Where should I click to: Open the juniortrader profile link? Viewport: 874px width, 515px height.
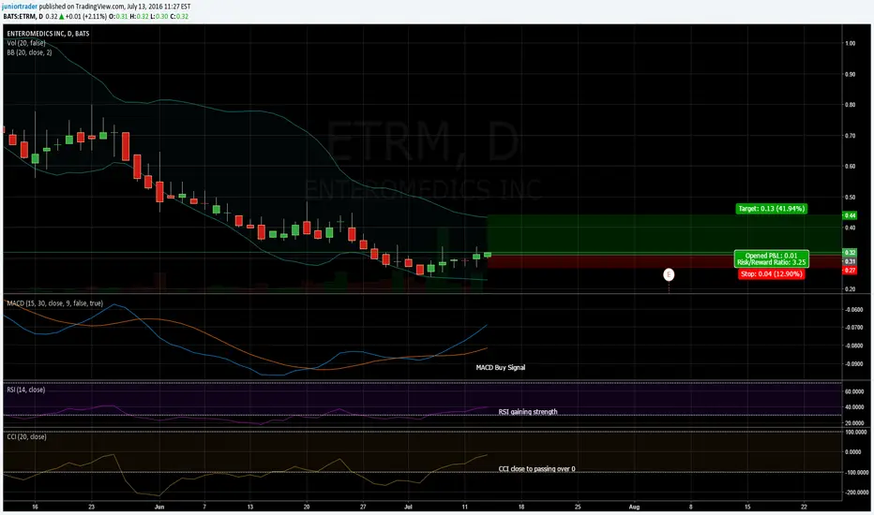(x=20, y=7)
